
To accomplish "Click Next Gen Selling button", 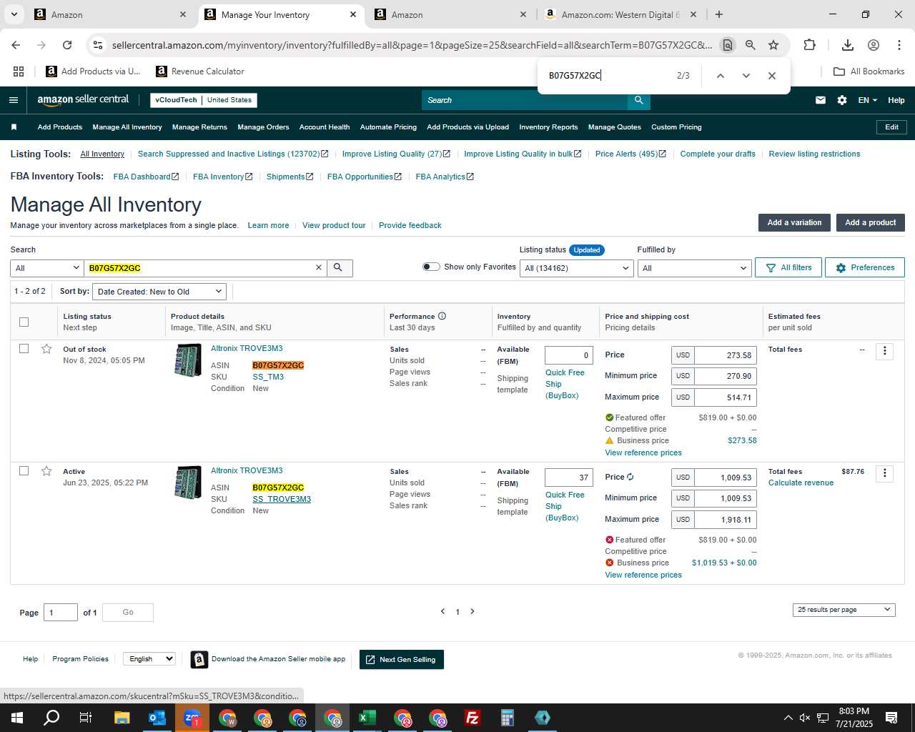I will 402,660.
